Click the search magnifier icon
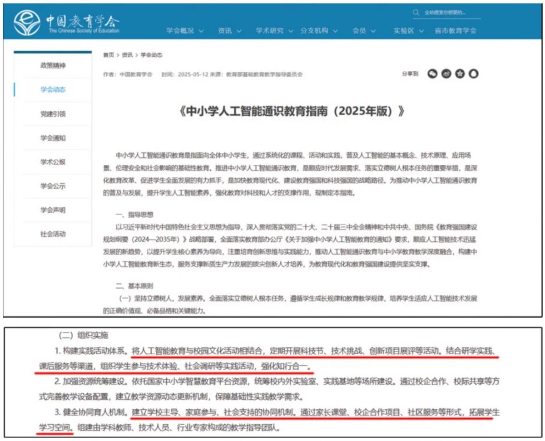 pyautogui.click(x=416, y=13)
